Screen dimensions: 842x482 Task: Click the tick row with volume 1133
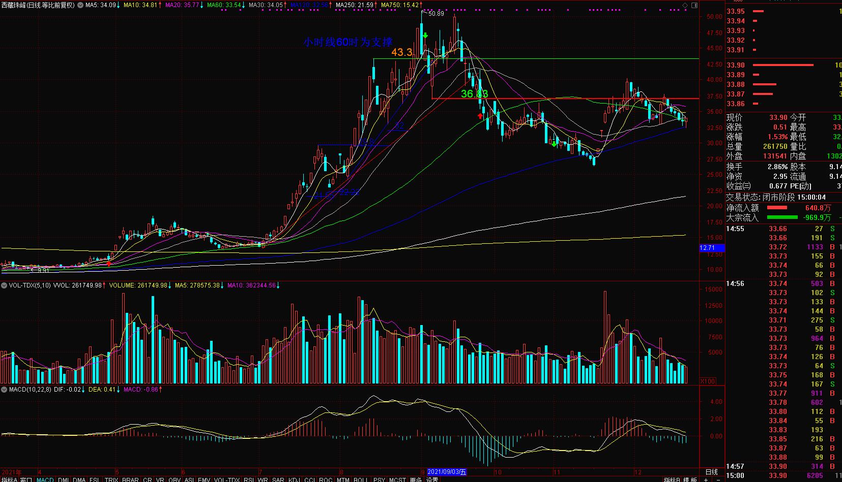point(783,247)
